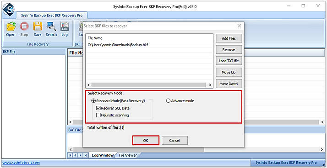Click the File Recovery group label
Screen dimensions: 327x168
[x=38, y=44]
